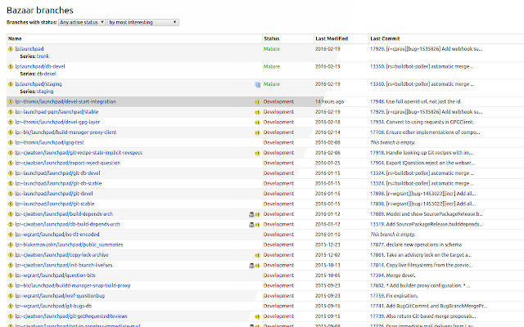This screenshot has height=327, width=524.
Task: Open the 'Any active status' filter dropdown
Action: tap(82, 22)
